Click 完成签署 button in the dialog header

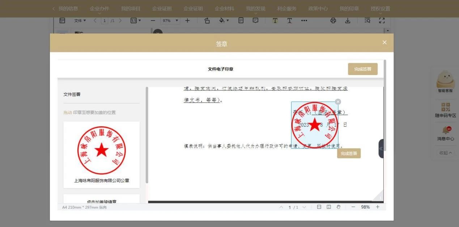[x=362, y=69]
